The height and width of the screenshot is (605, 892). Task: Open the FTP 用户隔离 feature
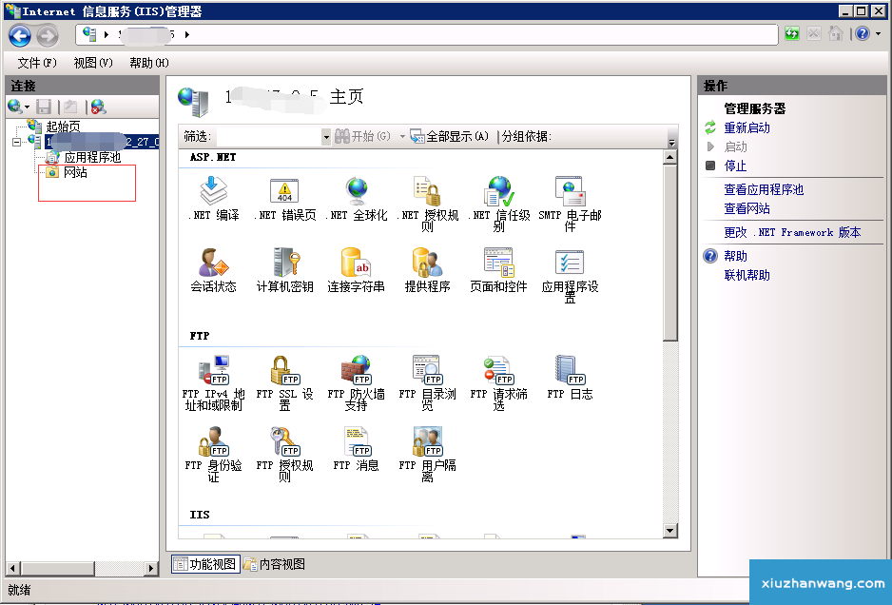pyautogui.click(x=427, y=454)
